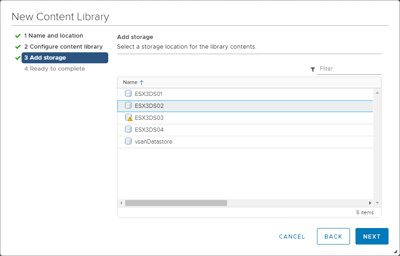Go to step 2 Configure content library

pyautogui.click(x=63, y=47)
